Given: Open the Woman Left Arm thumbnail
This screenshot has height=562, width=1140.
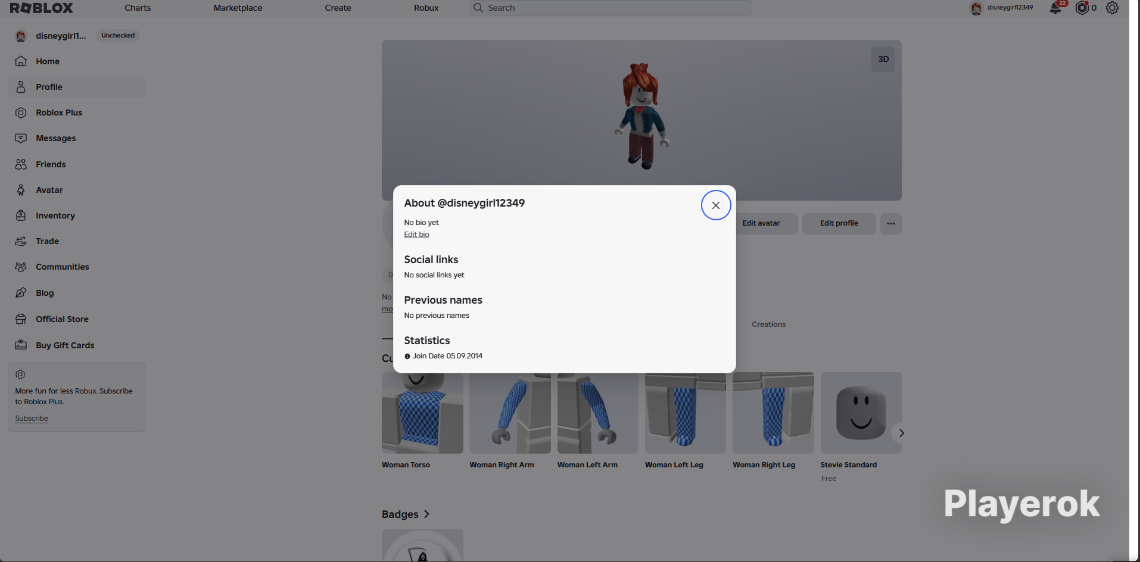Looking at the screenshot, I should pos(598,413).
